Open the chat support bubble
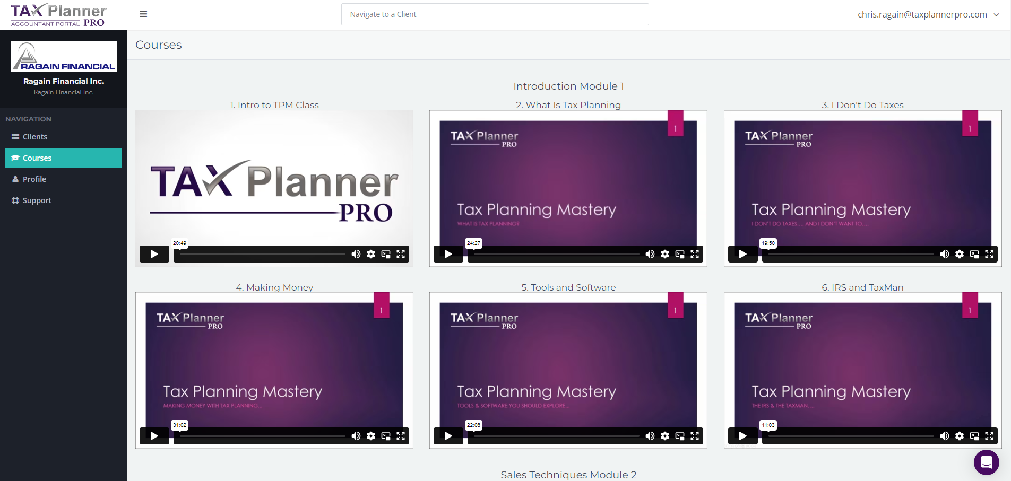This screenshot has width=1011, height=481. click(x=987, y=462)
